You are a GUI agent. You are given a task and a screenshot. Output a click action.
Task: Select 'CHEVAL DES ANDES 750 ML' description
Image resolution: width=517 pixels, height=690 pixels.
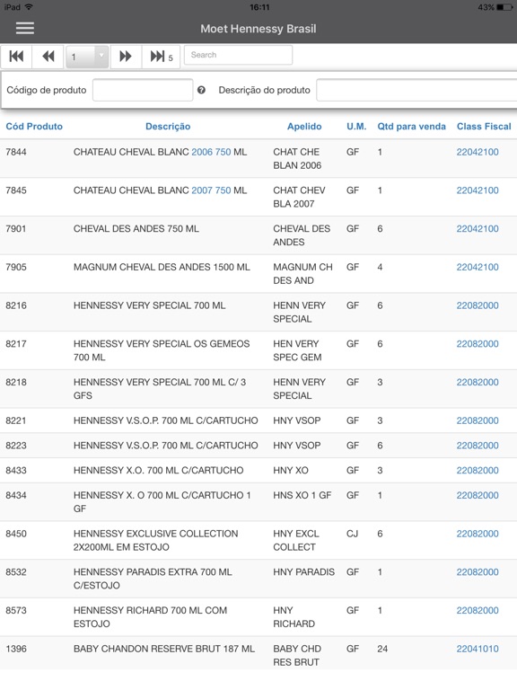click(136, 228)
